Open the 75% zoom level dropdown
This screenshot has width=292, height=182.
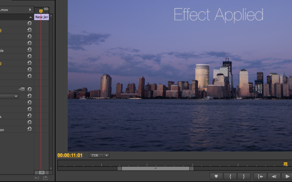pos(99,155)
